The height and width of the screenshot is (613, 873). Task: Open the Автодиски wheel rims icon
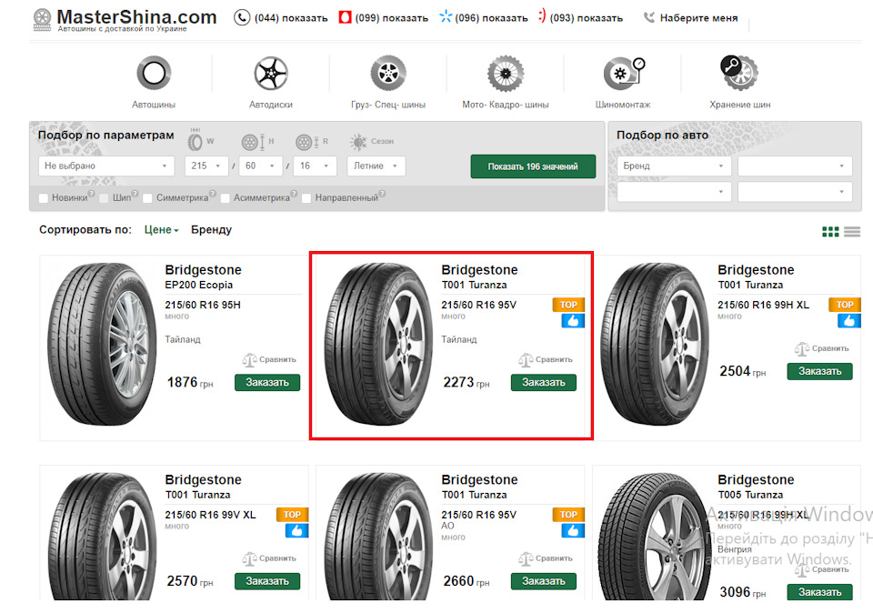click(x=271, y=73)
